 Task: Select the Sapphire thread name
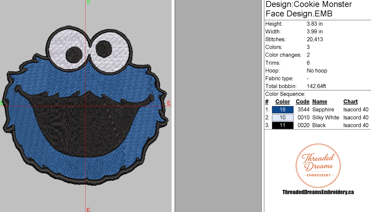pyautogui.click(x=323, y=110)
